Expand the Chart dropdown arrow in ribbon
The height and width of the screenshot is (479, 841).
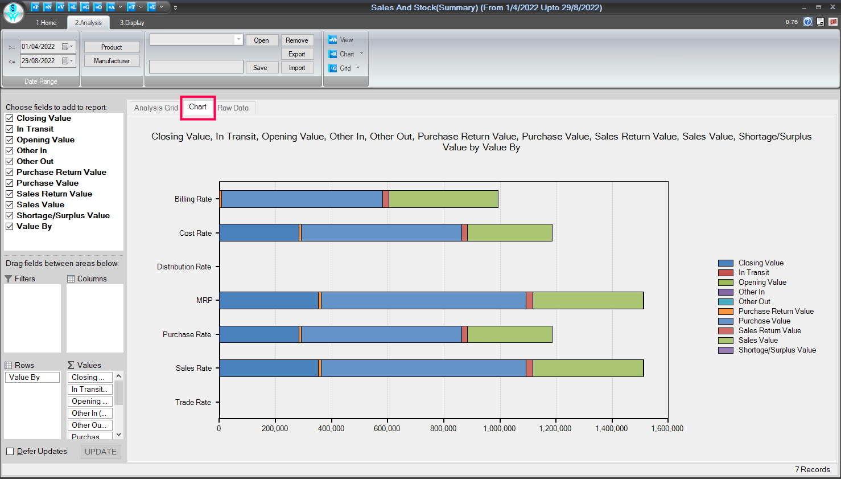361,54
